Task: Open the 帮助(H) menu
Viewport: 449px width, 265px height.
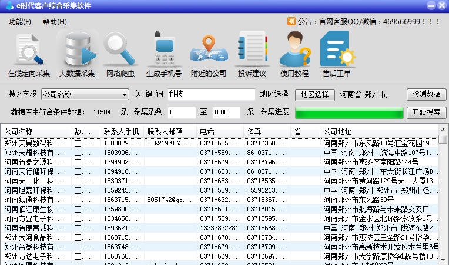Action: [x=55, y=22]
